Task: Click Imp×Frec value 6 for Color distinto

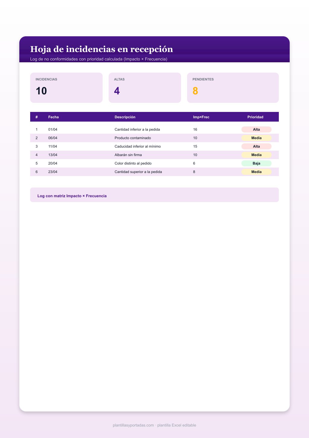Action: click(x=194, y=163)
